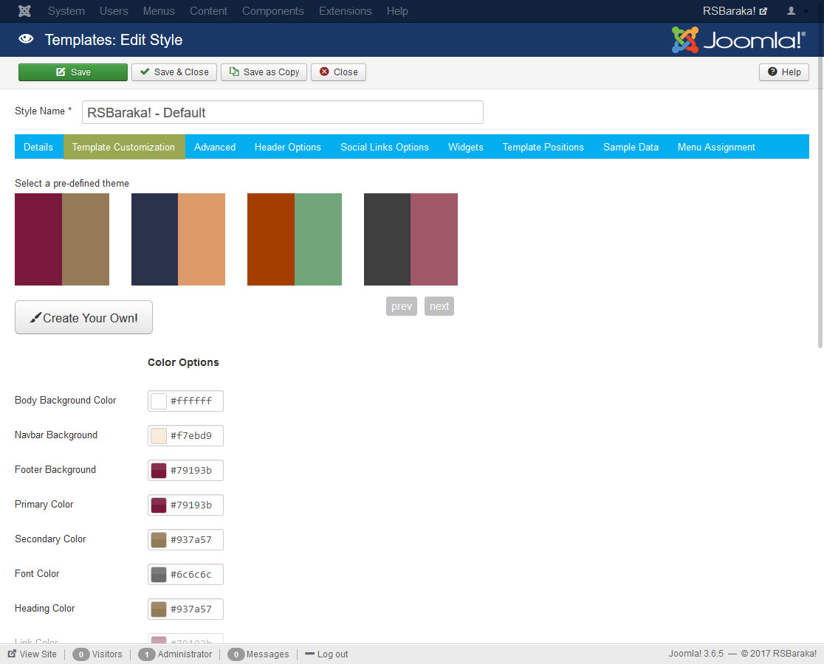This screenshot has width=824, height=664.
Task: Focus the Style Name input field
Action: coord(283,112)
